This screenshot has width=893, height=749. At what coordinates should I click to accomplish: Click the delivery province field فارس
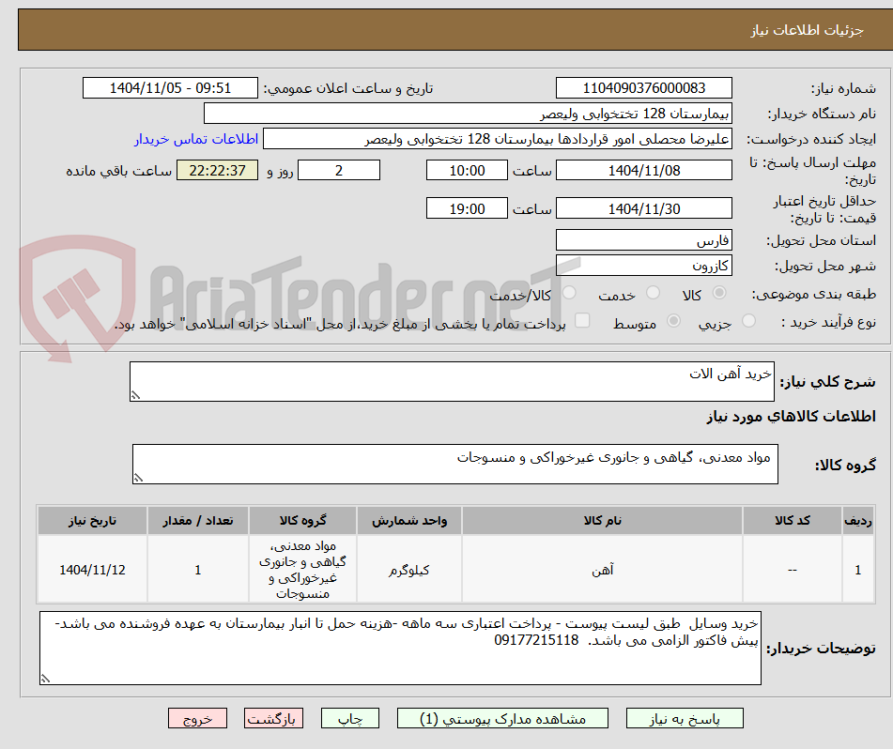pos(643,240)
